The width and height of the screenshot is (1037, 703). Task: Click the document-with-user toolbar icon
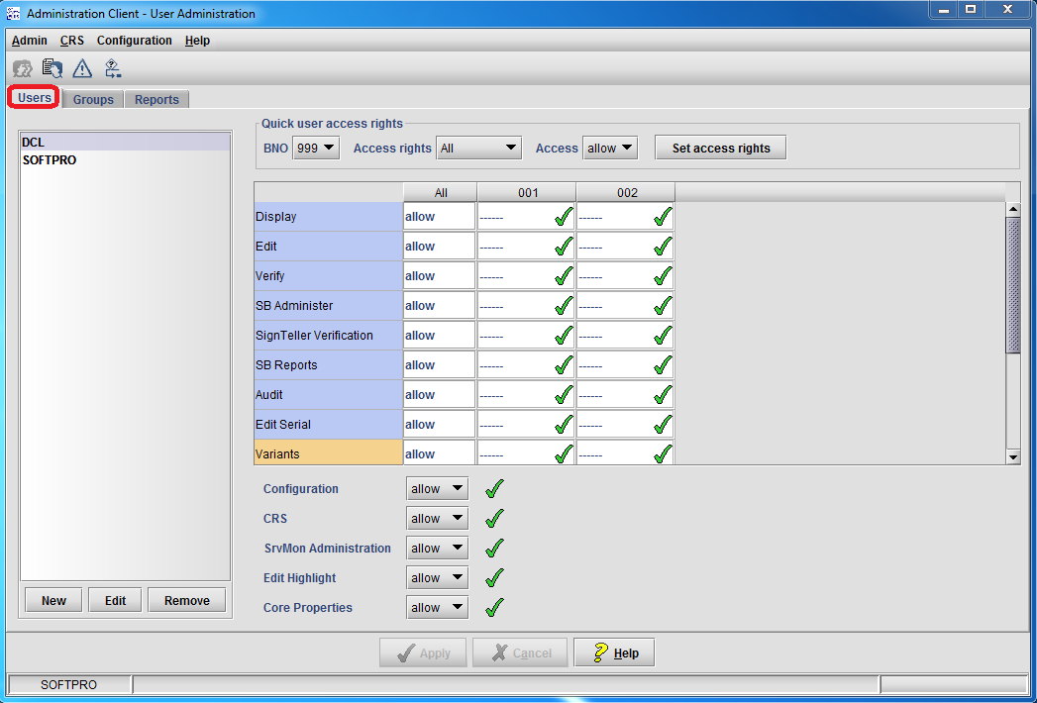click(52, 68)
